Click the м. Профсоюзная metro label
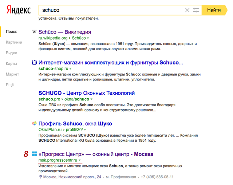 [x=121, y=177]
